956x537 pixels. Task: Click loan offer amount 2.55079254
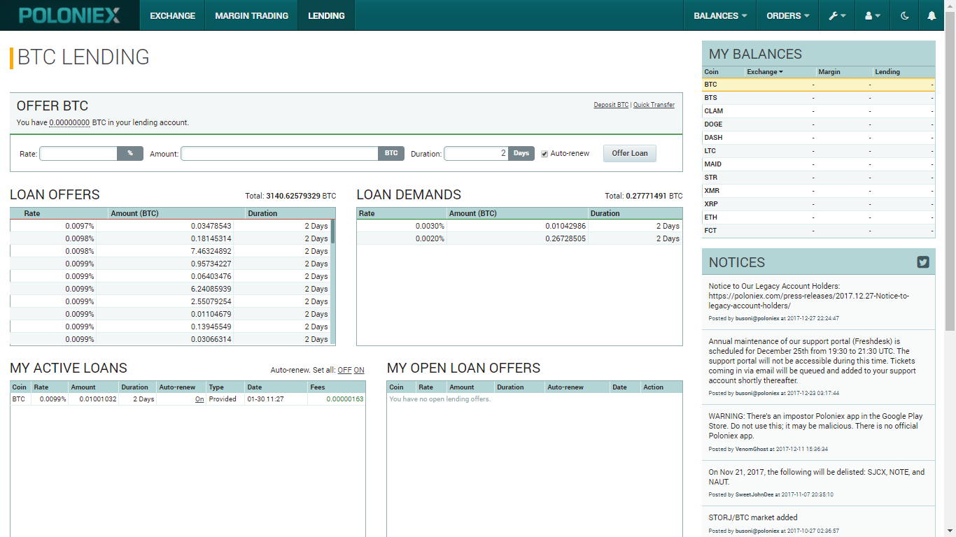click(211, 301)
